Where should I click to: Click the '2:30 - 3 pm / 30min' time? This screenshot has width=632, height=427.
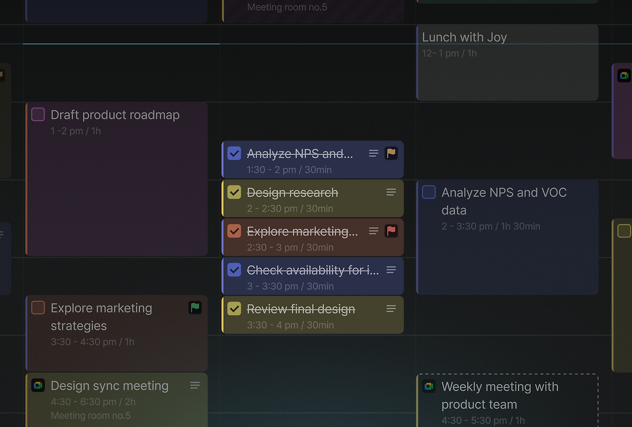click(290, 248)
